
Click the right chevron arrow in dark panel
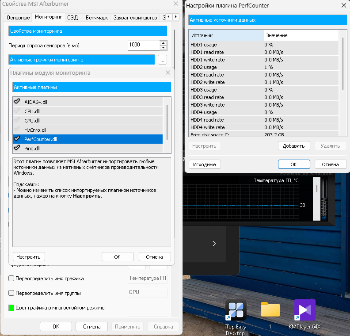coord(214,244)
